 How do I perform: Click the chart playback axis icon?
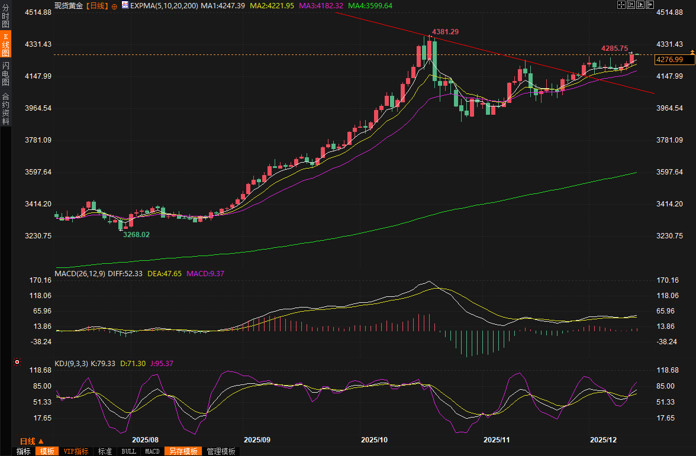640,5
